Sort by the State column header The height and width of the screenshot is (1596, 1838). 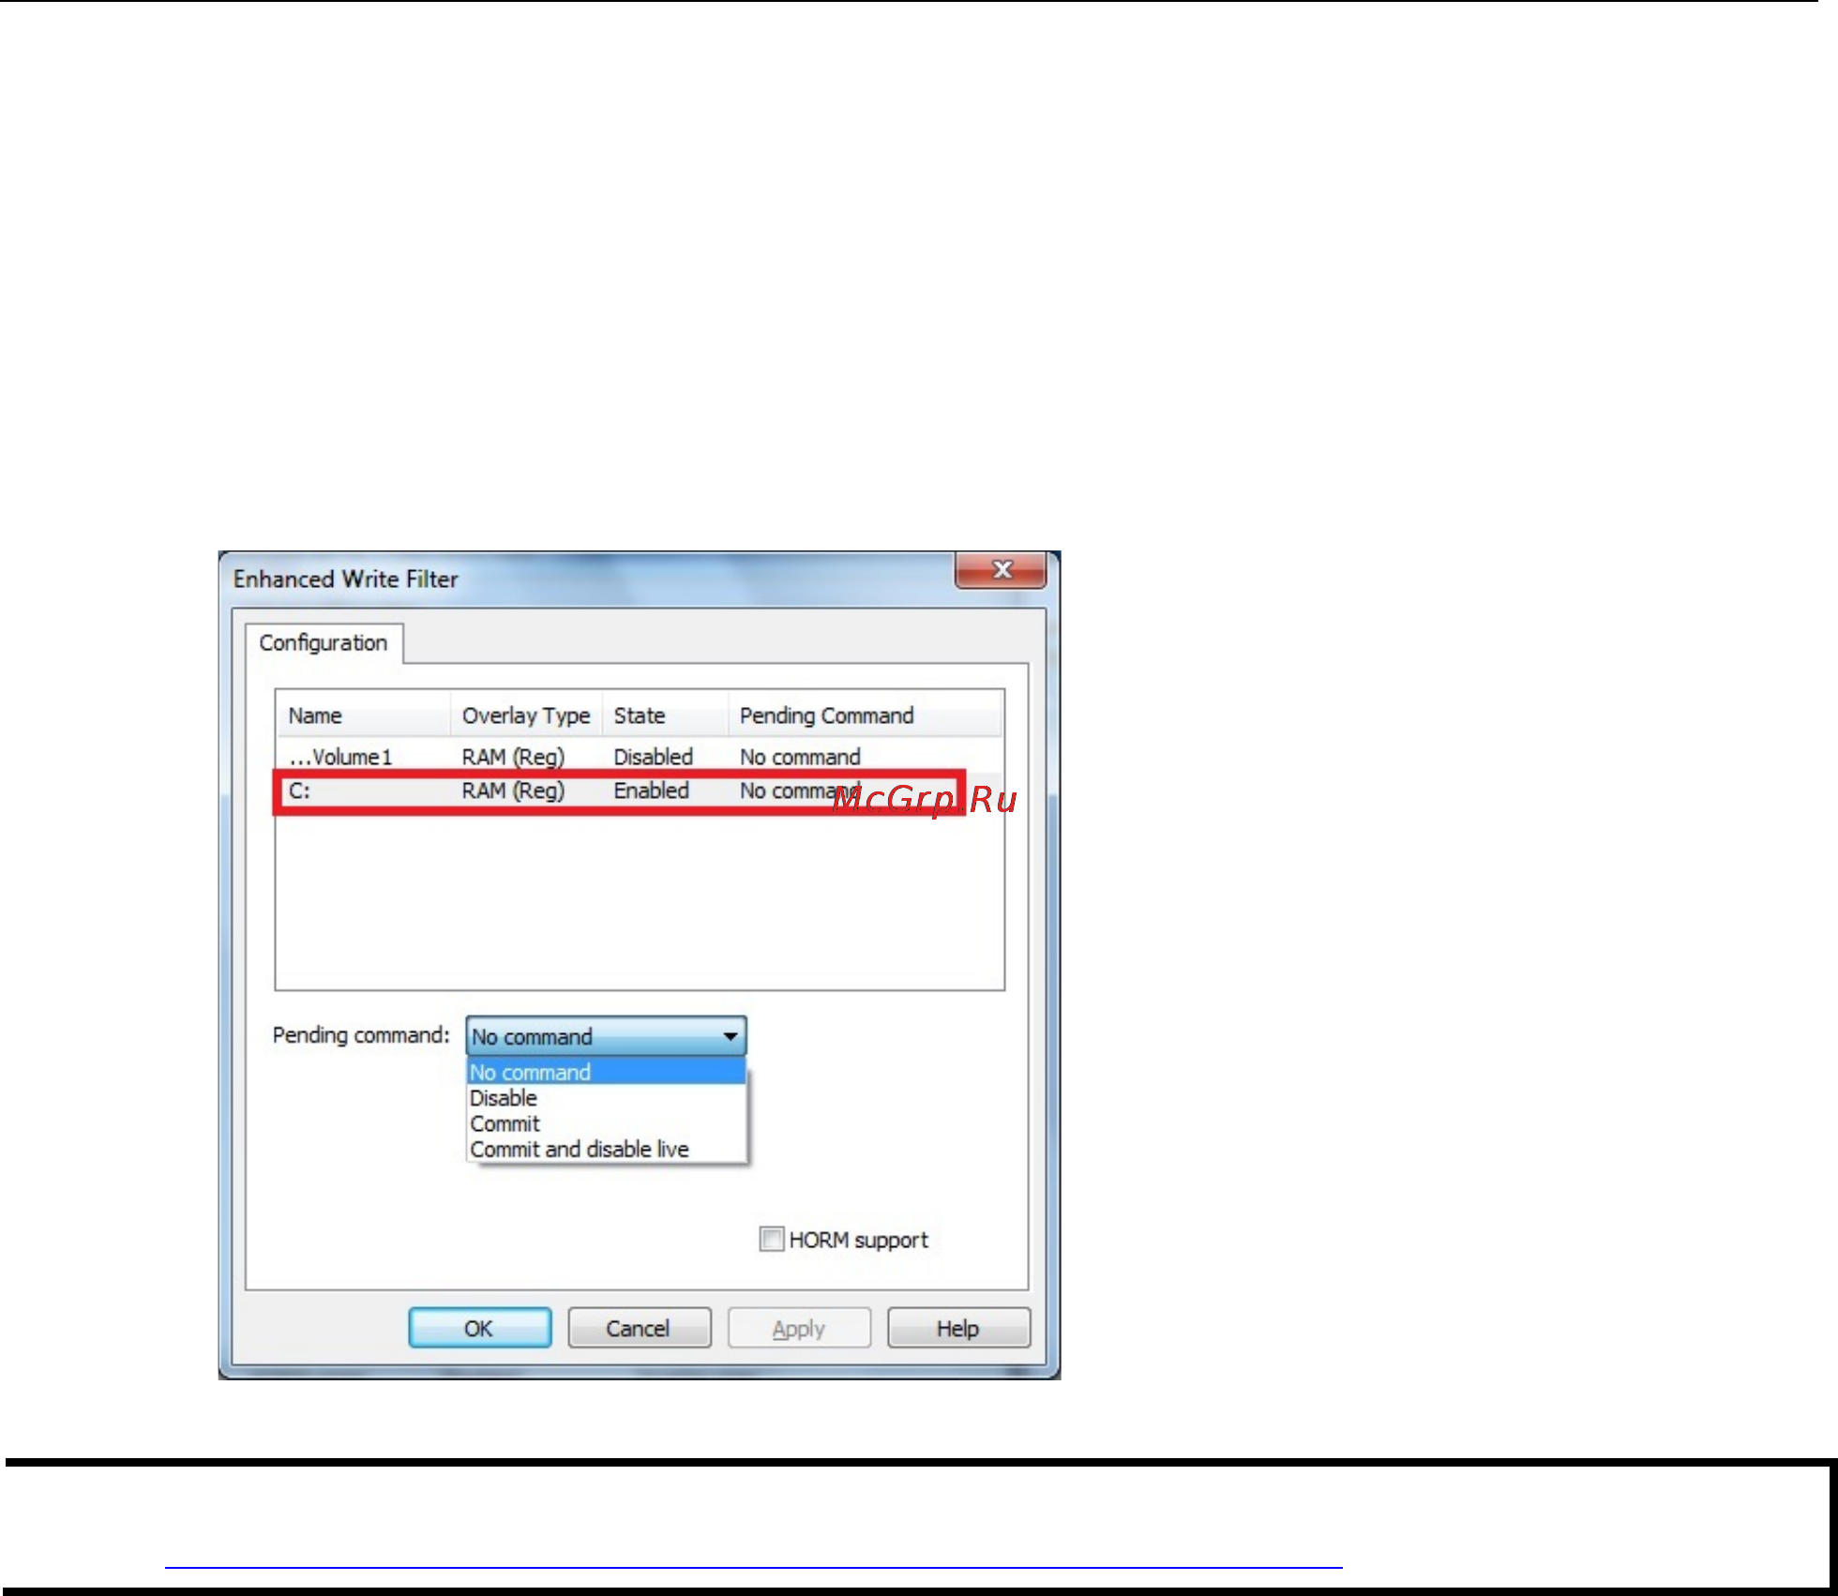coord(665,715)
